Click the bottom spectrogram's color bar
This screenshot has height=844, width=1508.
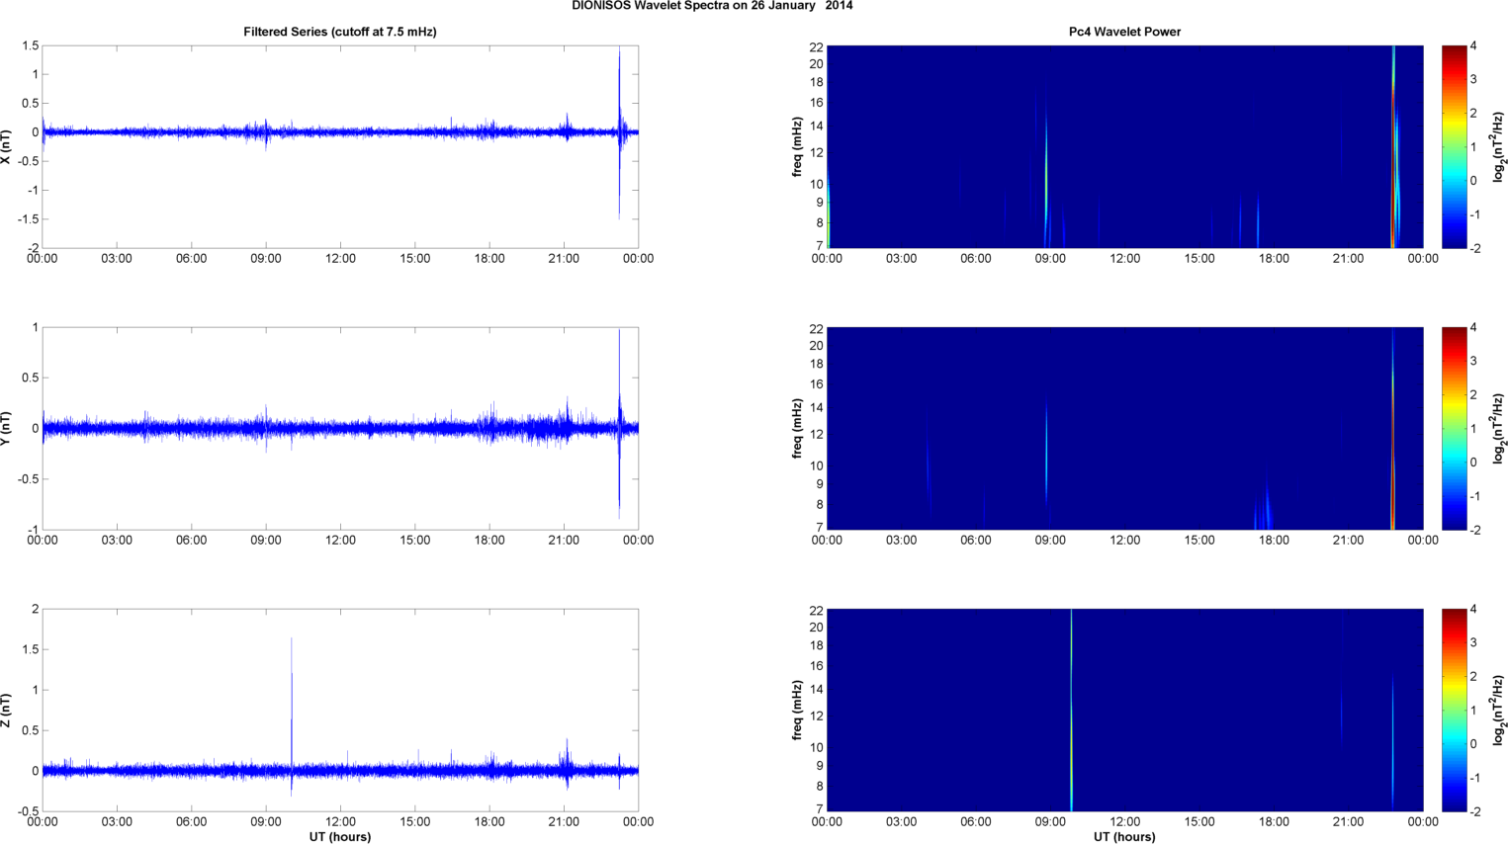point(1454,710)
